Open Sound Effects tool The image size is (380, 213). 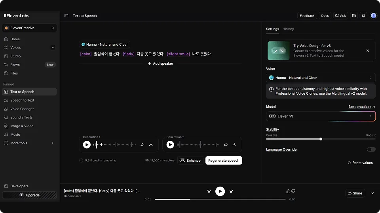tap(29, 118)
